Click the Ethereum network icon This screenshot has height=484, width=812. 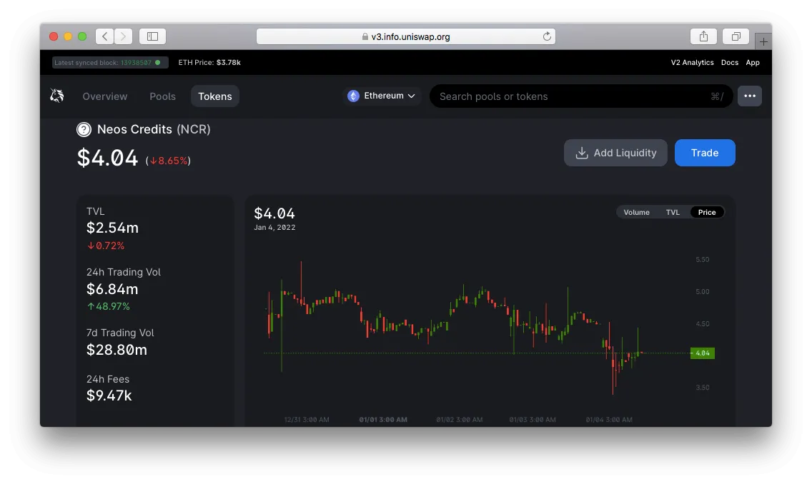click(353, 96)
